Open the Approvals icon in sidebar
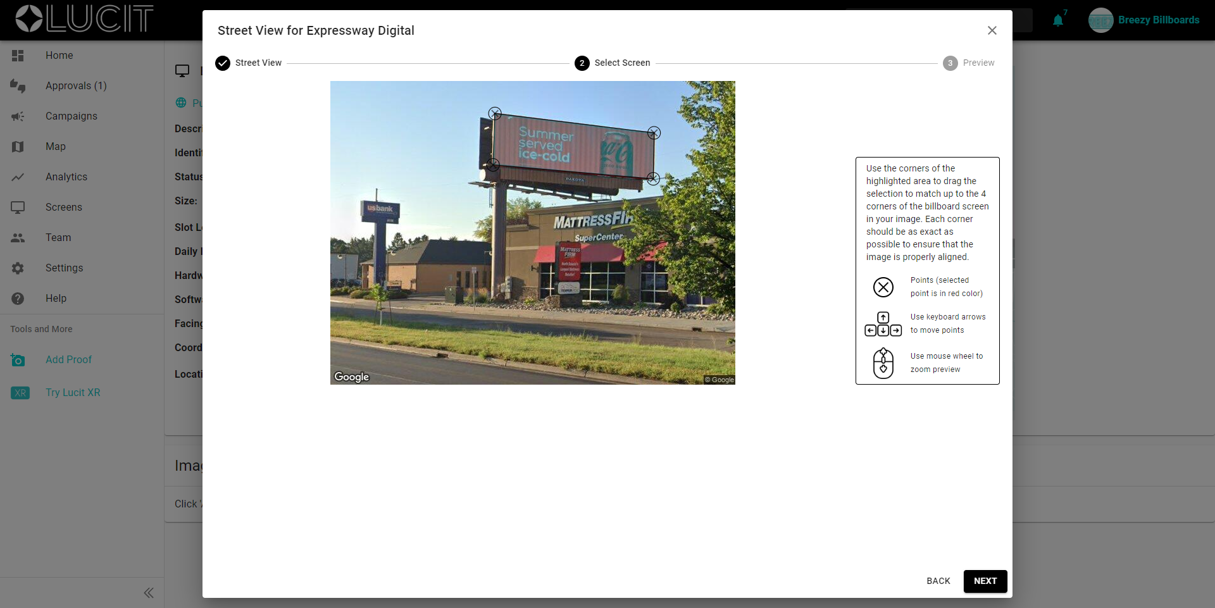 click(x=18, y=86)
